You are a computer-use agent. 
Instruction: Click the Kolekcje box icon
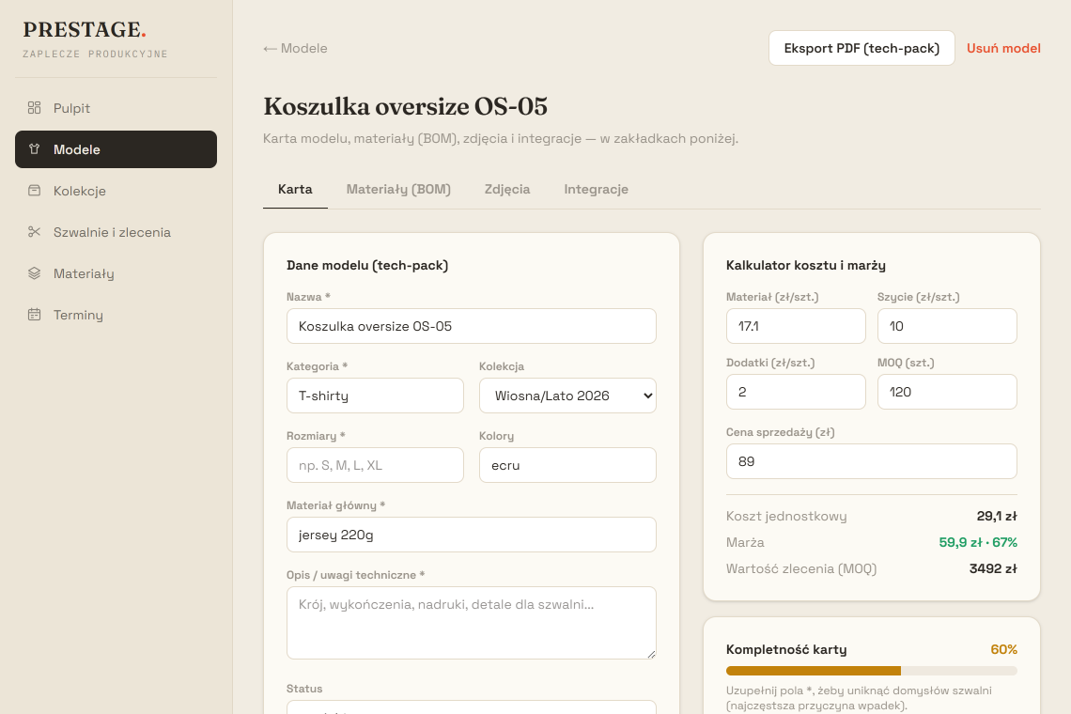tap(34, 191)
